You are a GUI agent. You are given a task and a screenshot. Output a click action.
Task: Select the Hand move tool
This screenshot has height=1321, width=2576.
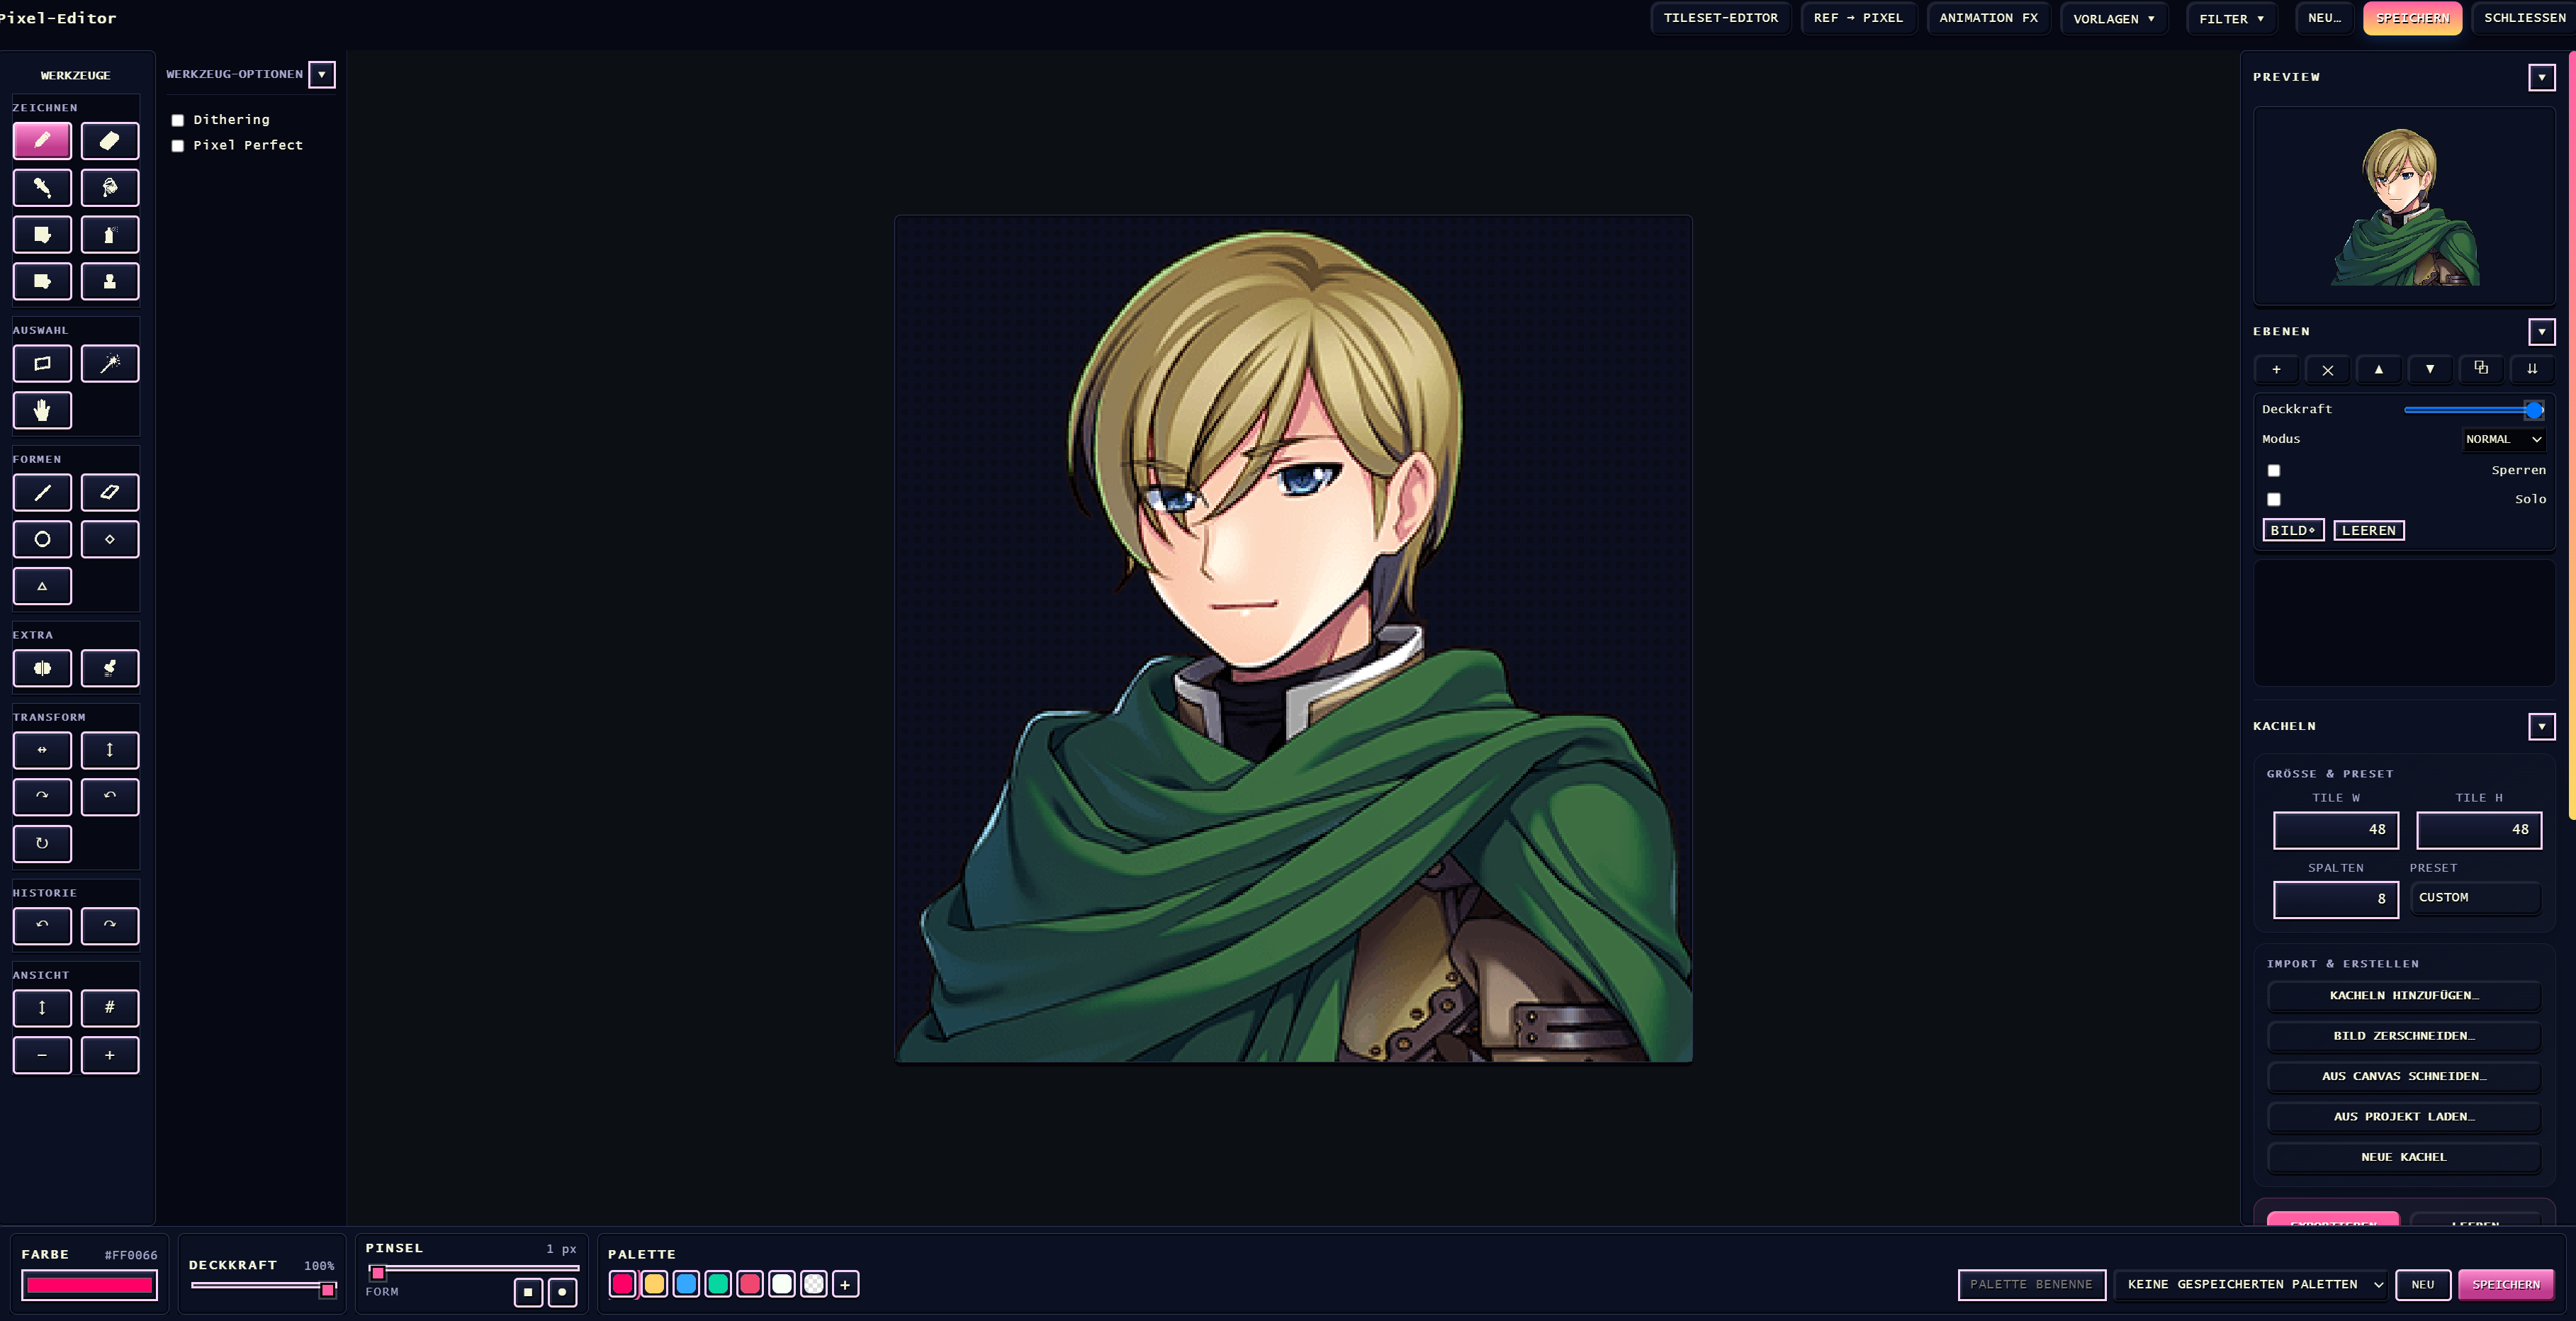tap(42, 410)
